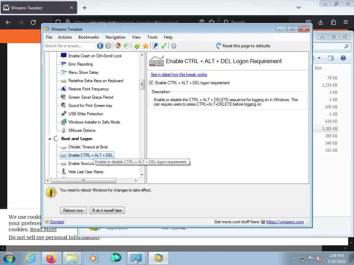Click the keyboard icon in the page header
The width and height of the screenshot is (354, 265).
tap(157, 61)
